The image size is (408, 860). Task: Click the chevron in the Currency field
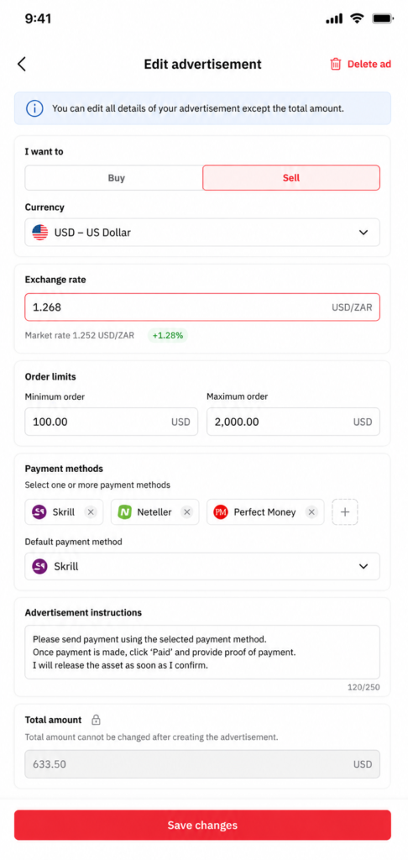363,233
